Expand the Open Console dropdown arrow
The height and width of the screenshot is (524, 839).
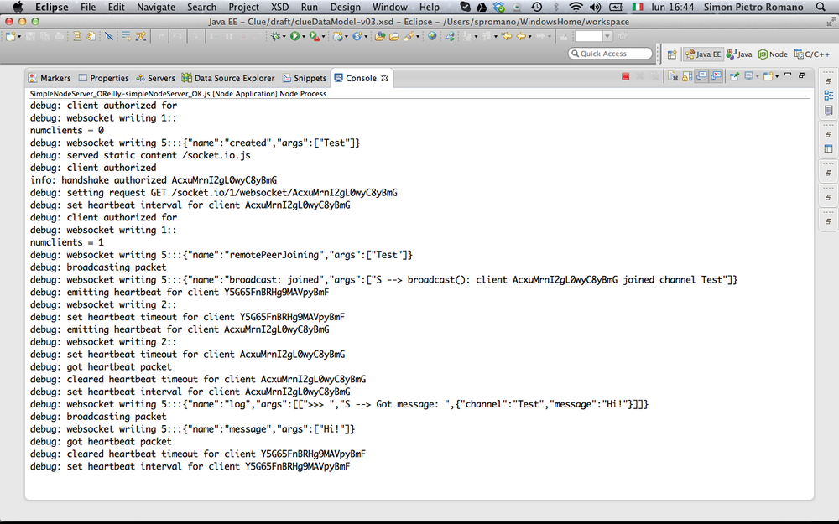coord(777,77)
